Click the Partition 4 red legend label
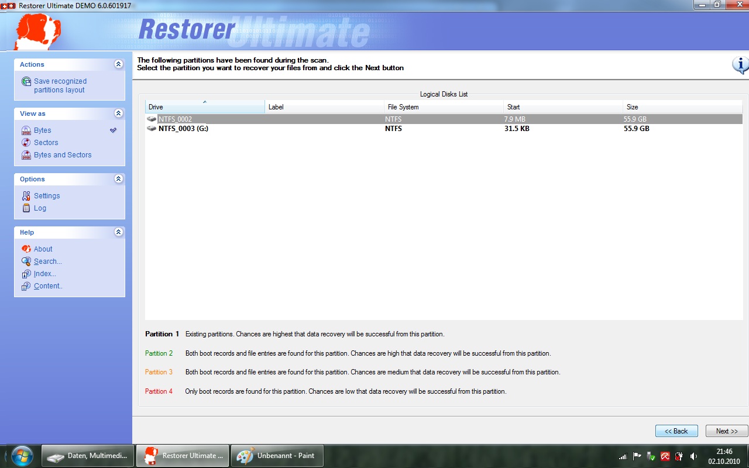 click(159, 391)
